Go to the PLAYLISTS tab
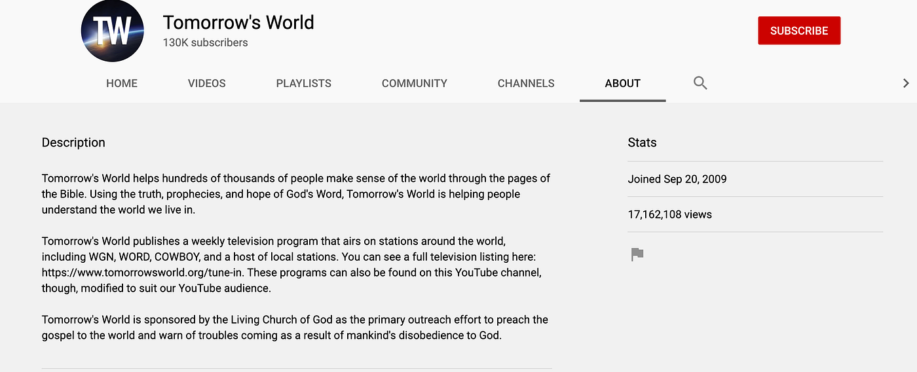917x372 pixels. coord(304,83)
